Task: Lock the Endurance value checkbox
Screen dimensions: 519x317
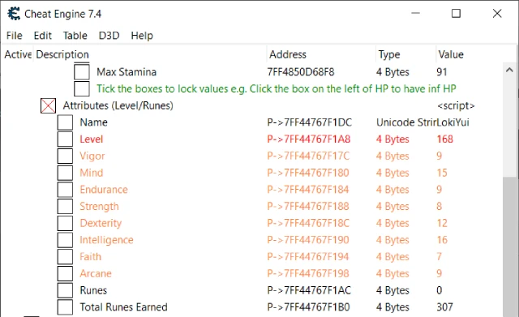Action: (65, 190)
